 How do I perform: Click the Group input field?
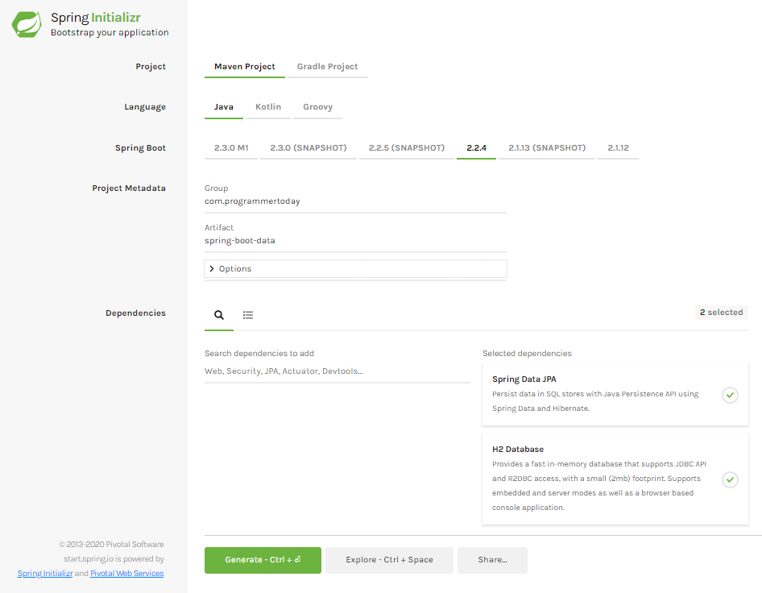[356, 201]
